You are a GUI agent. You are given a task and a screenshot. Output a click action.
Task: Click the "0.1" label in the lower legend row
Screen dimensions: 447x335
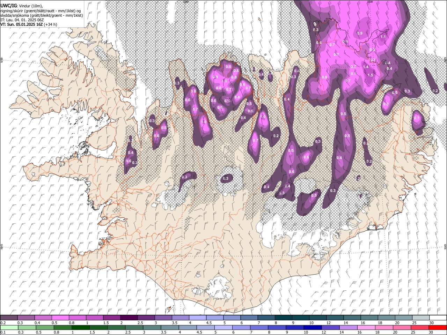coord(3,332)
